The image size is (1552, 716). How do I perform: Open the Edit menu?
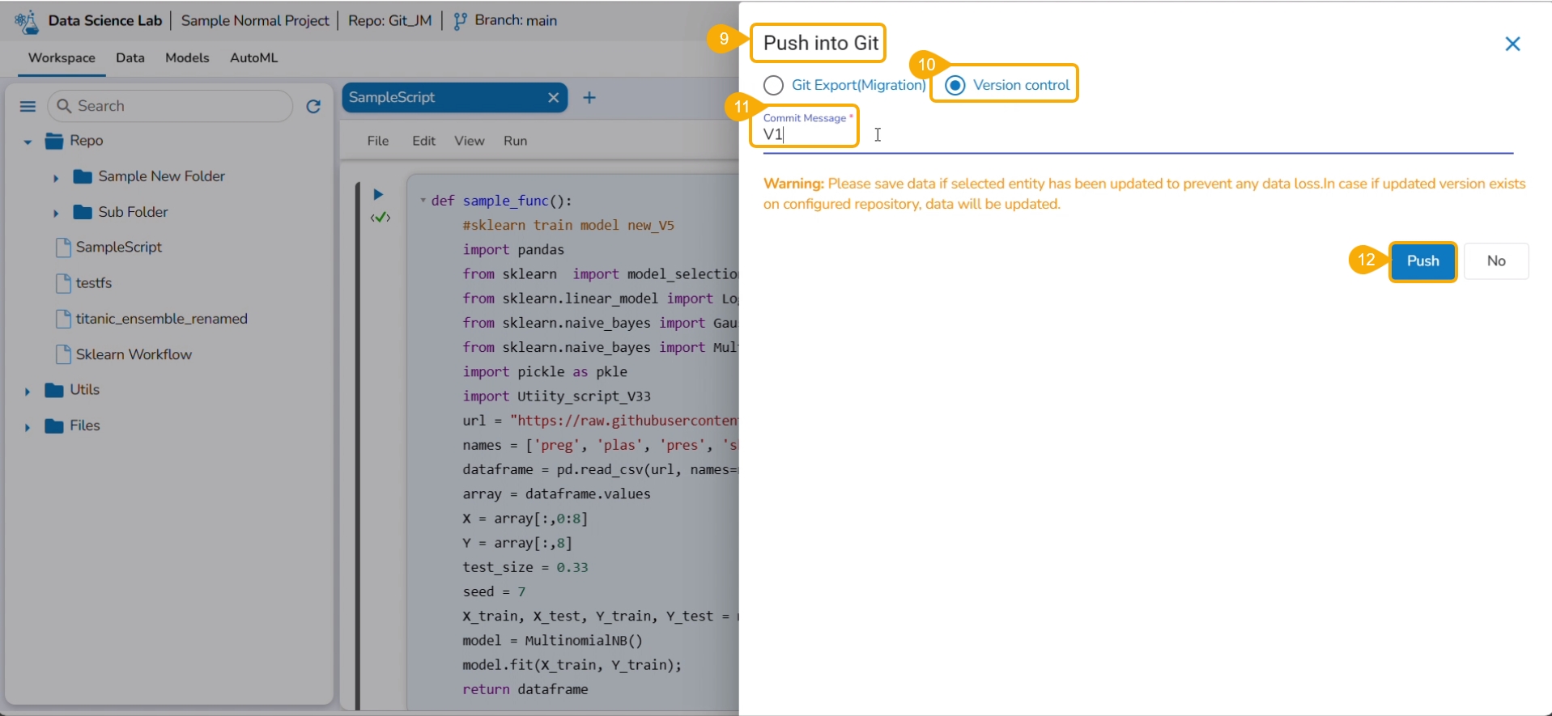pyautogui.click(x=423, y=141)
